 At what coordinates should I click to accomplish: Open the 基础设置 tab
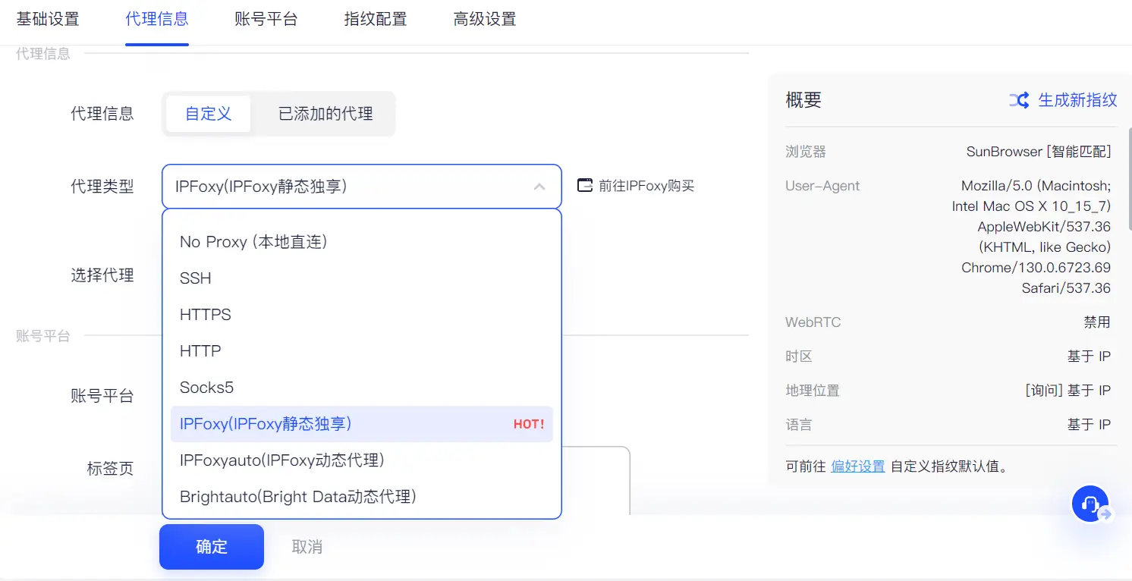click(48, 19)
